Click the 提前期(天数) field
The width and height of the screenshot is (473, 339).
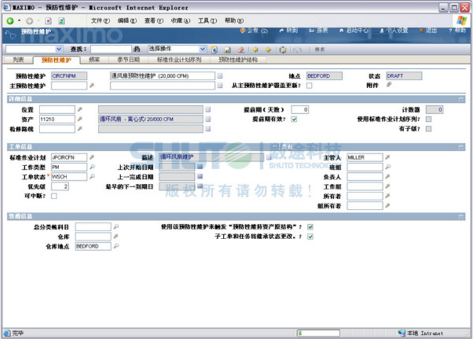pos(300,110)
